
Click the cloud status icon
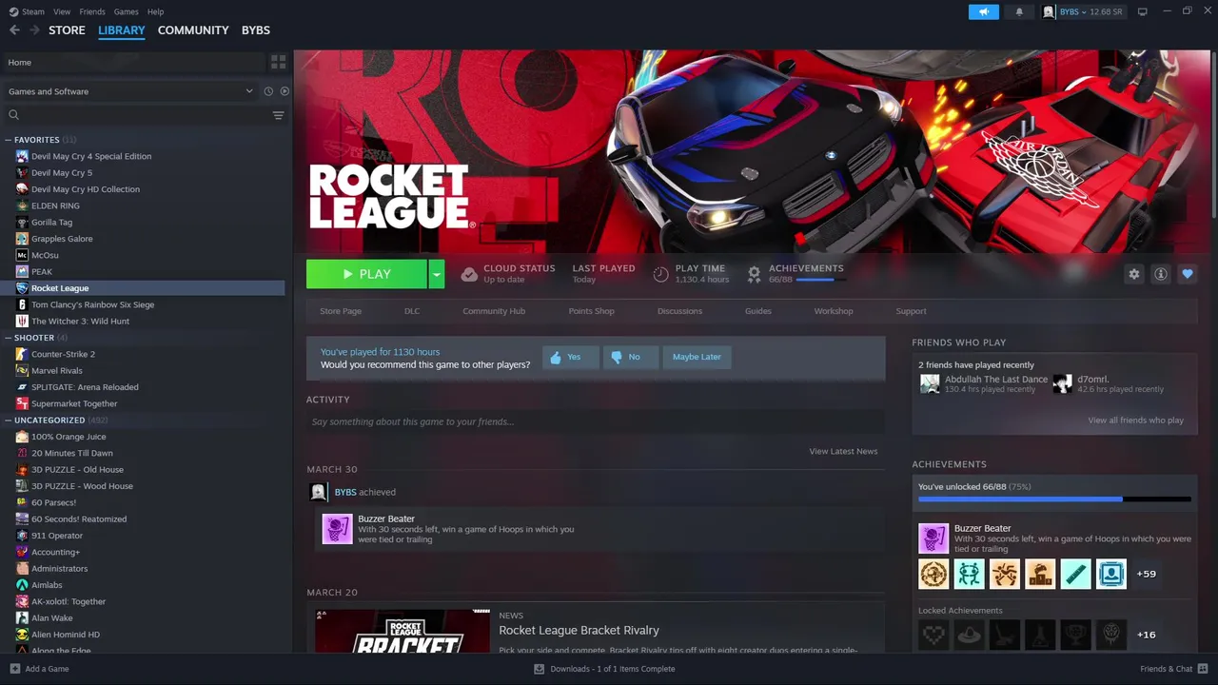[469, 274]
